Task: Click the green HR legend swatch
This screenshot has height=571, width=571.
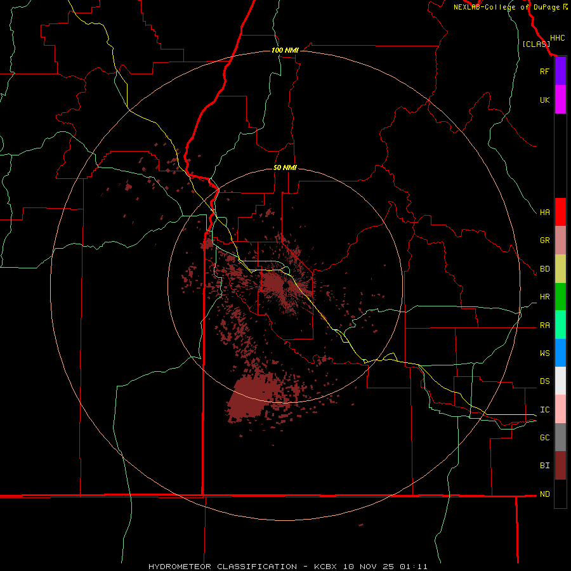Action: [x=560, y=297]
